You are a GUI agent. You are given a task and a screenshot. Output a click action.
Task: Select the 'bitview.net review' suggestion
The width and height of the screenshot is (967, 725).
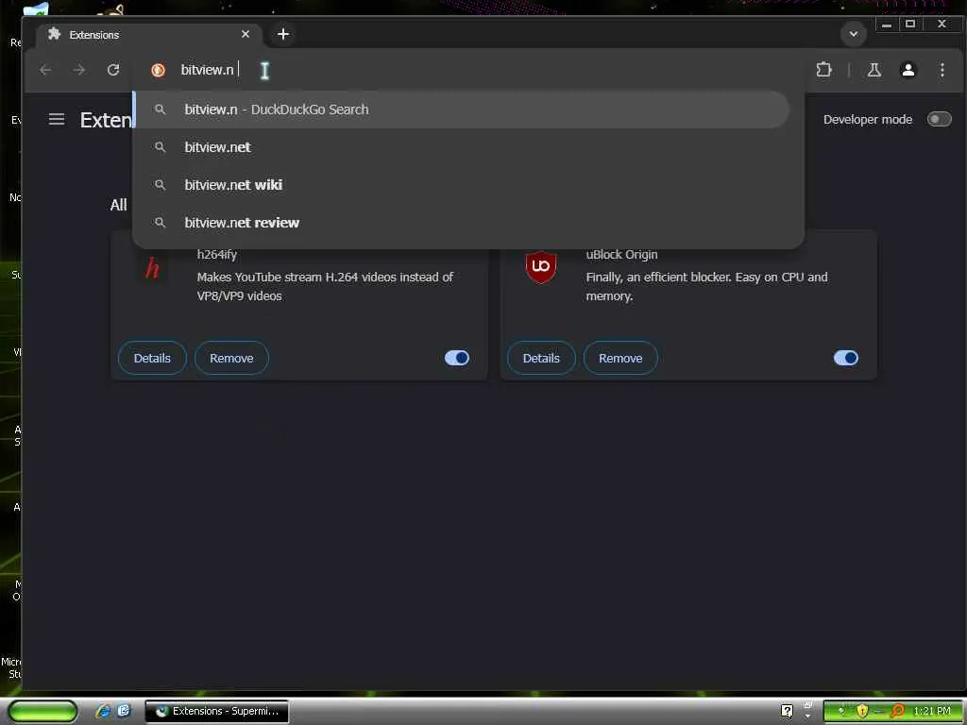click(x=461, y=223)
